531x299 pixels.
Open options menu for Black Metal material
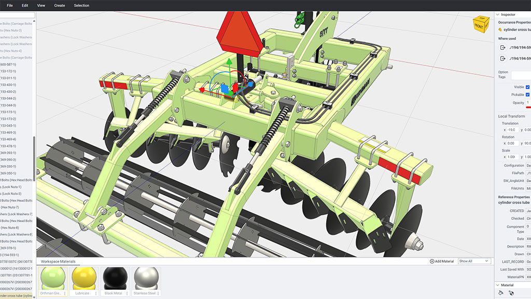point(126,293)
